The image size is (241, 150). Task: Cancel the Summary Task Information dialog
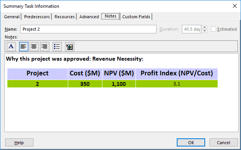tap(223, 143)
